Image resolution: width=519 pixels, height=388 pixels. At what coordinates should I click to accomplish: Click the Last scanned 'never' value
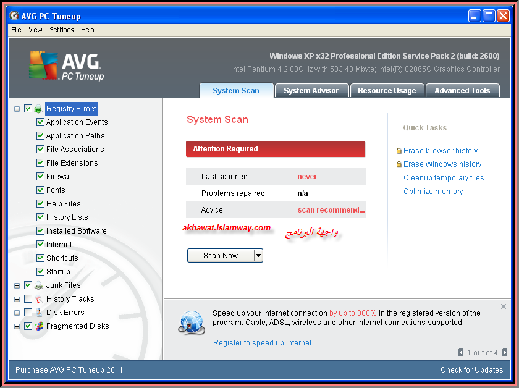(x=307, y=177)
